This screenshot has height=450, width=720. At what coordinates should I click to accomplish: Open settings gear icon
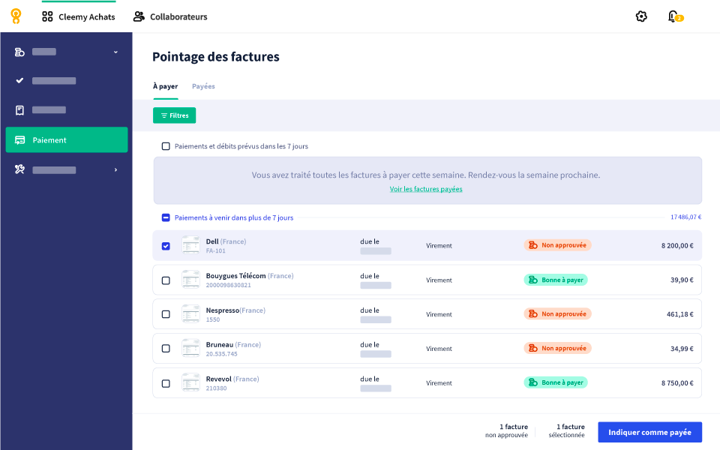tap(641, 16)
